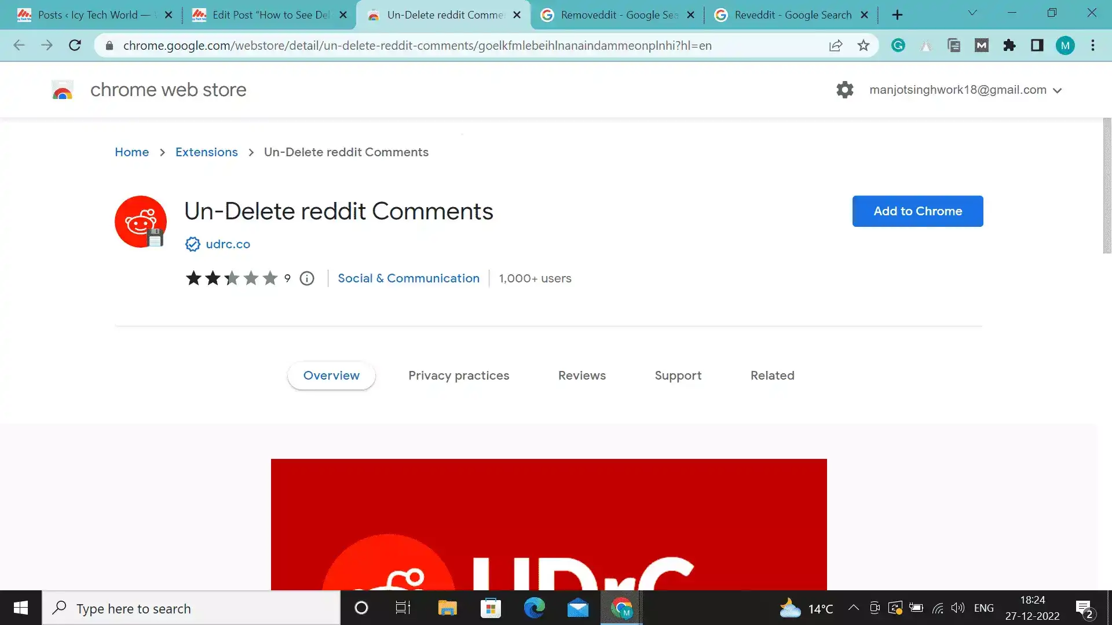Switch to the Removeddit Google Search tab
1112x625 pixels.
coord(617,15)
